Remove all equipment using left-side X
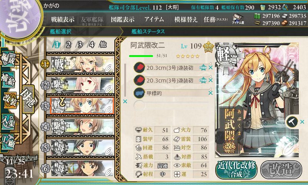 point(125,101)
